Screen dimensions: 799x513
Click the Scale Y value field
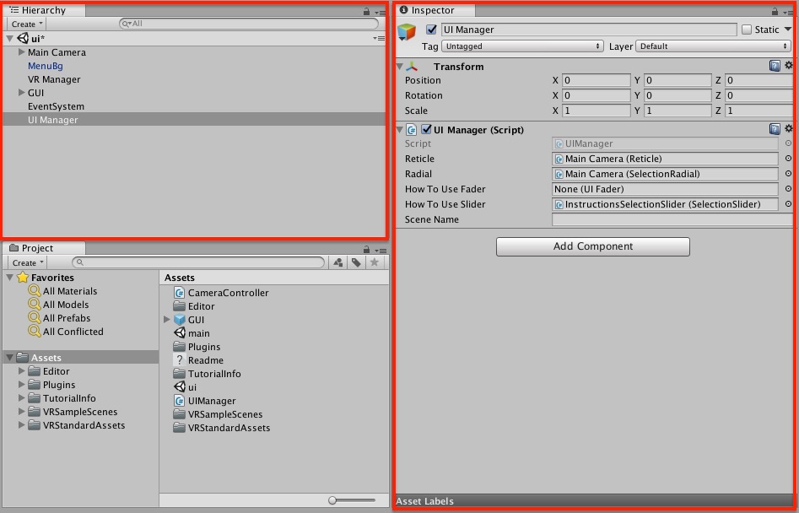pos(678,111)
